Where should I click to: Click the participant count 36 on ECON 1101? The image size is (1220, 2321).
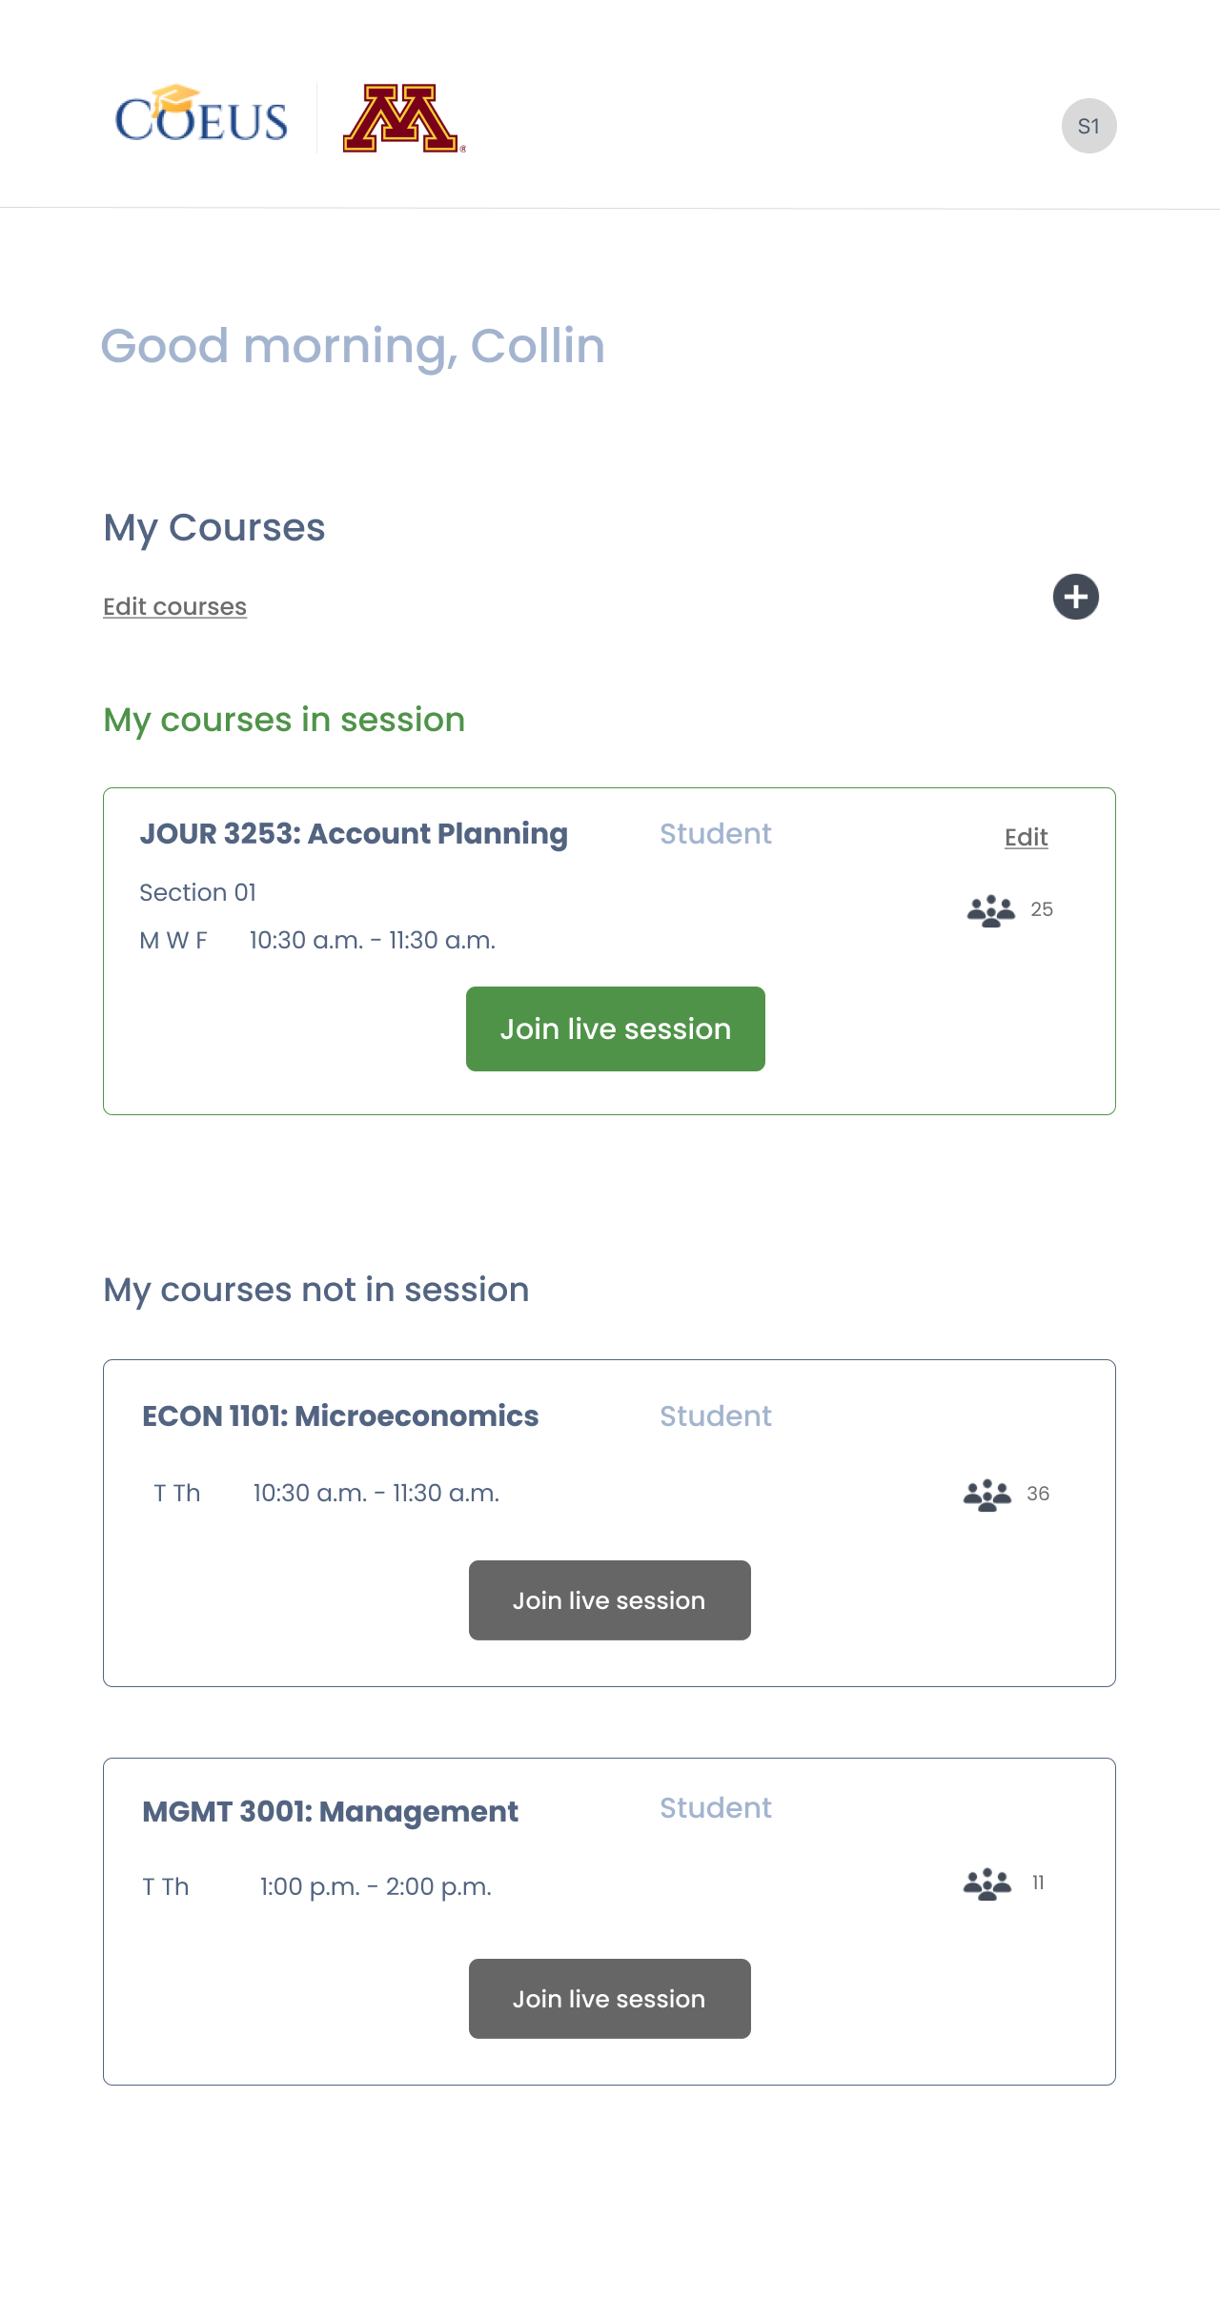pos(1037,1494)
